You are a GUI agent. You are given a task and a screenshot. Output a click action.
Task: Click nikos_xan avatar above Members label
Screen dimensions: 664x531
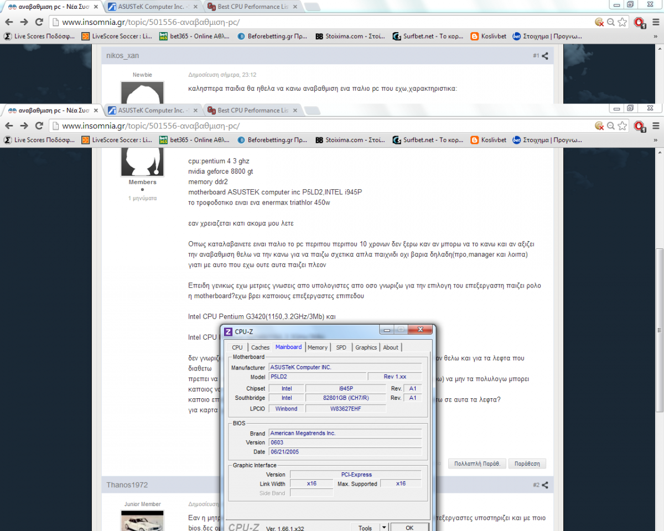click(142, 162)
